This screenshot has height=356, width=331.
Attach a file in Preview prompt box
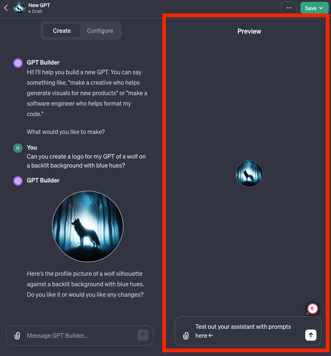tap(186, 335)
